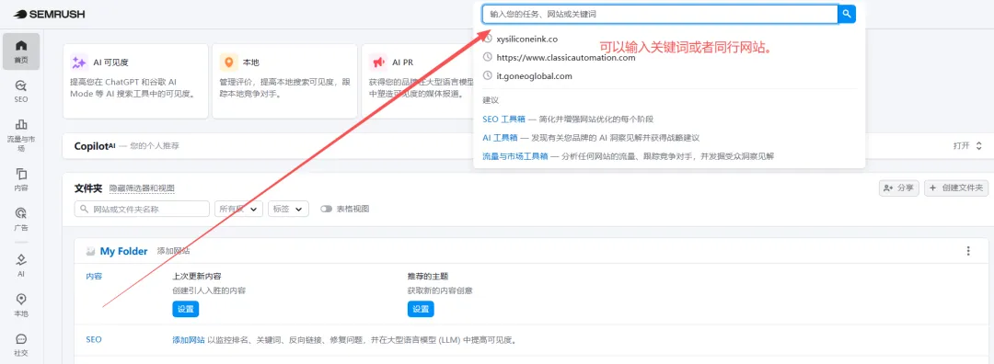Toggle the table view (表格视图) switch

tap(327, 209)
